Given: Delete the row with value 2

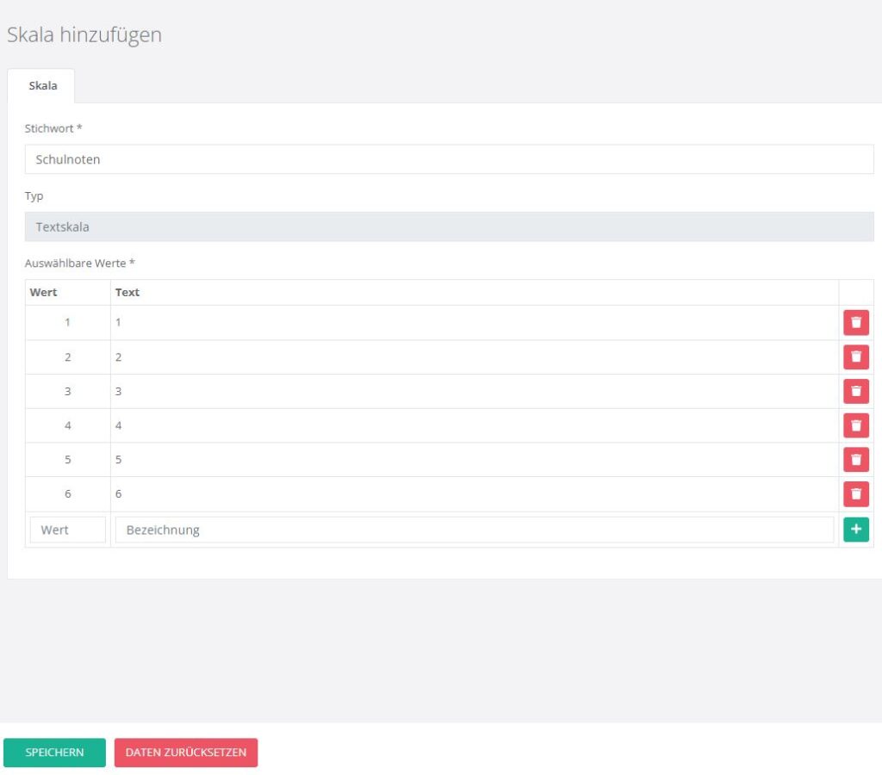Looking at the screenshot, I should 855,357.
